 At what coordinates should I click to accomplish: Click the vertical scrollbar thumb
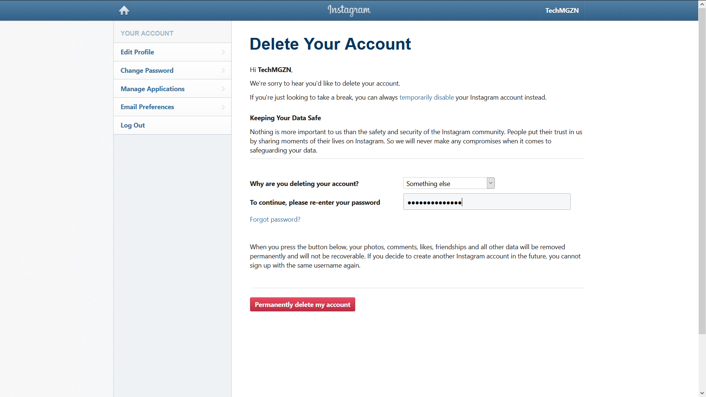click(702, 171)
